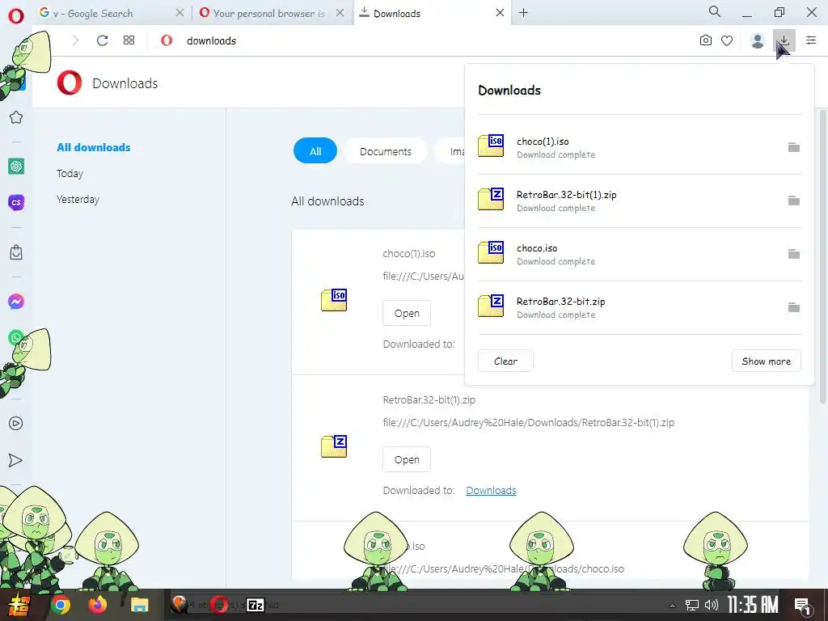
Task: Click Show more in downloads popup
Action: pos(767,361)
